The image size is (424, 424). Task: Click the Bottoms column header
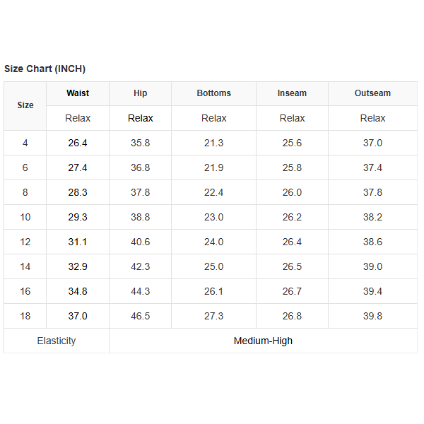click(x=213, y=93)
